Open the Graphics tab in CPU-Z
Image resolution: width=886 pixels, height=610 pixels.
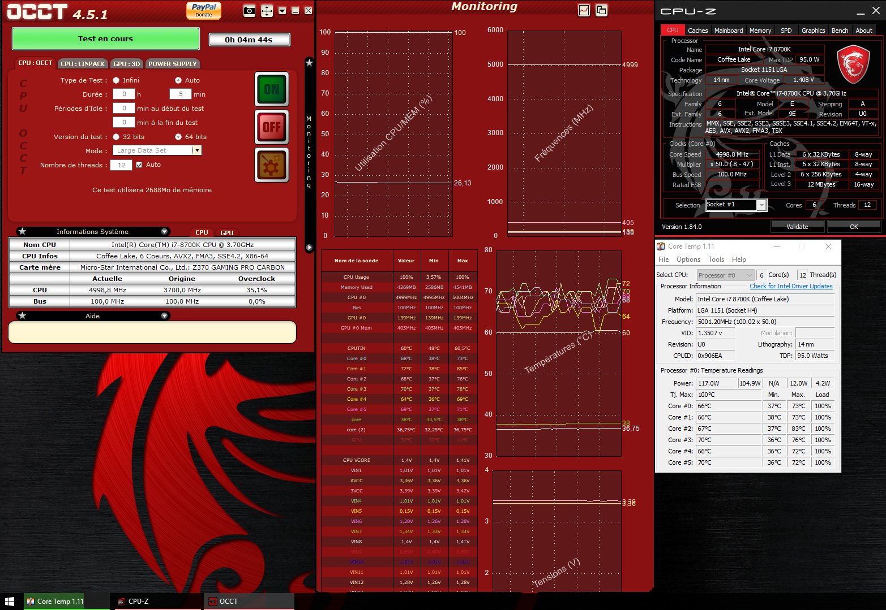pyautogui.click(x=813, y=31)
